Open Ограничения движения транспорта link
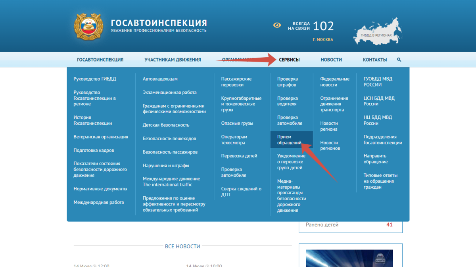This screenshot has width=476, height=267. click(334, 104)
